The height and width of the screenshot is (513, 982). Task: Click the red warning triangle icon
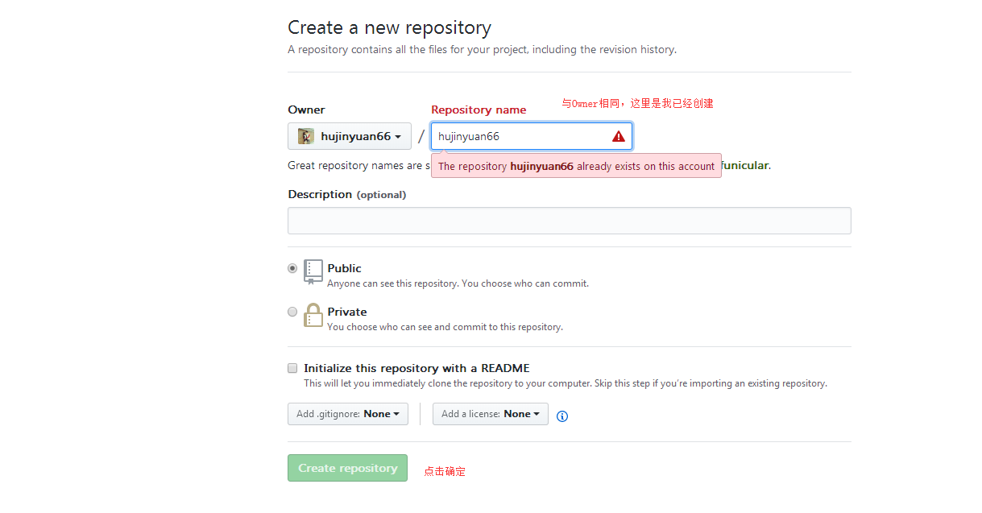point(618,137)
